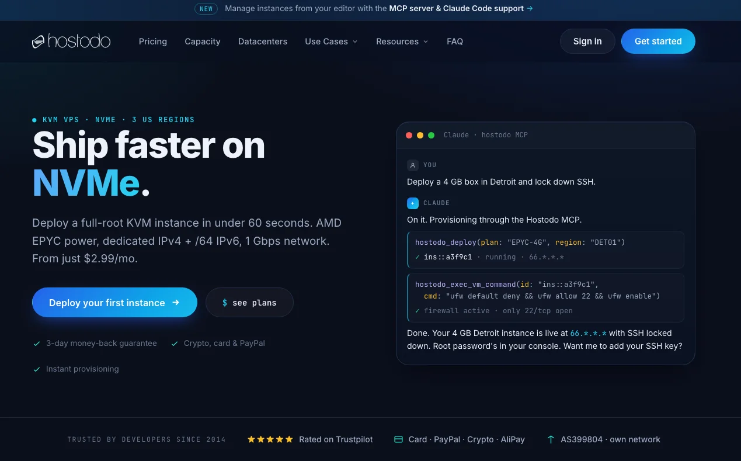
Task: Click the chevron beside Use Cases
Action: click(355, 42)
